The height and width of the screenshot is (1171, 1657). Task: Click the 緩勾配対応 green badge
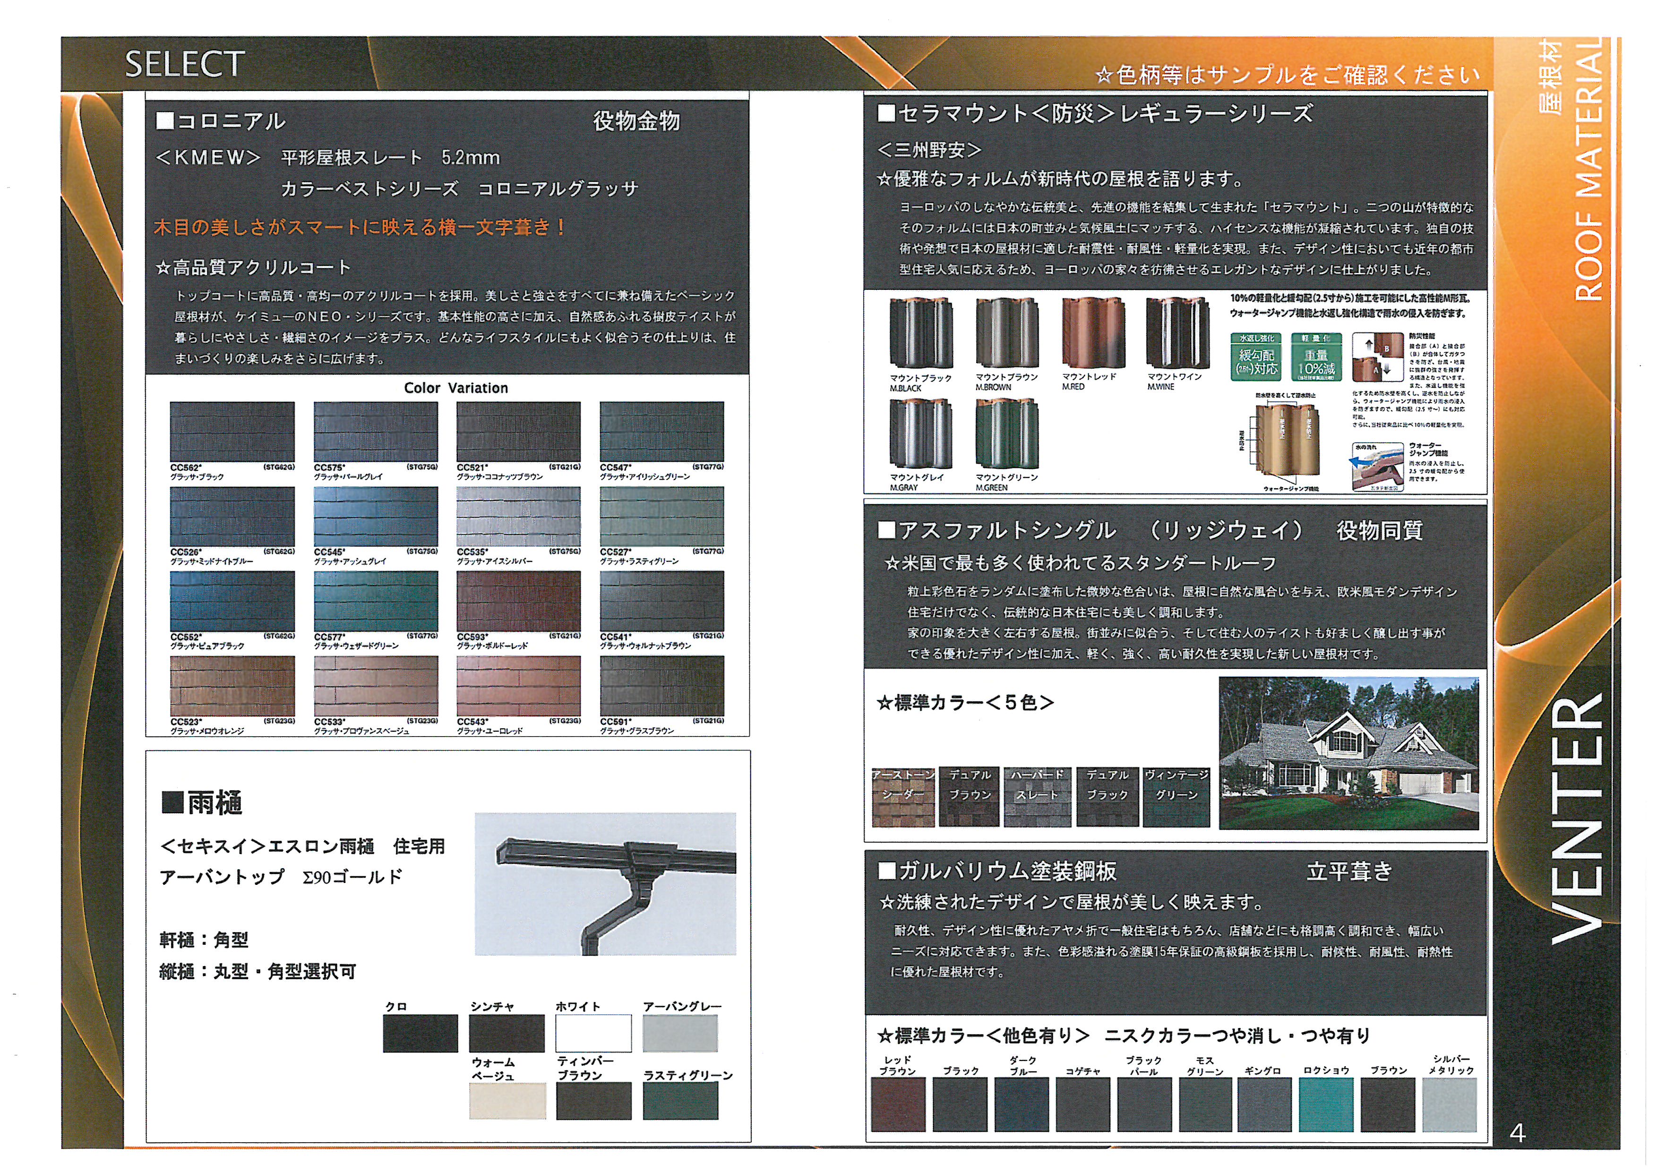tap(1256, 357)
